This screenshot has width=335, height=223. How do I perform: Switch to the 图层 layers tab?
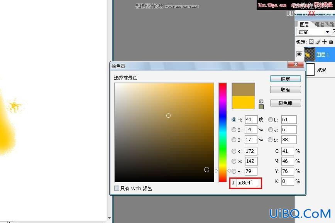pyautogui.click(x=304, y=24)
